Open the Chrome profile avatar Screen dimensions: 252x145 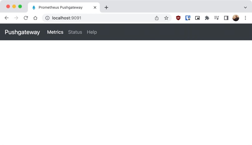236,18
